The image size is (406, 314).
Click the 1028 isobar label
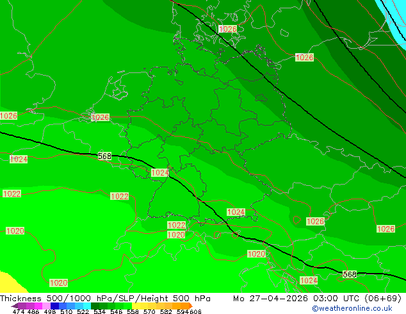[305, 57]
